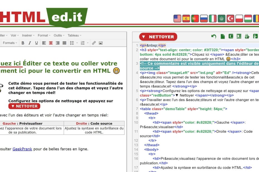Insert a bulleted list
The width and height of the screenshot is (259, 172).
point(72,43)
